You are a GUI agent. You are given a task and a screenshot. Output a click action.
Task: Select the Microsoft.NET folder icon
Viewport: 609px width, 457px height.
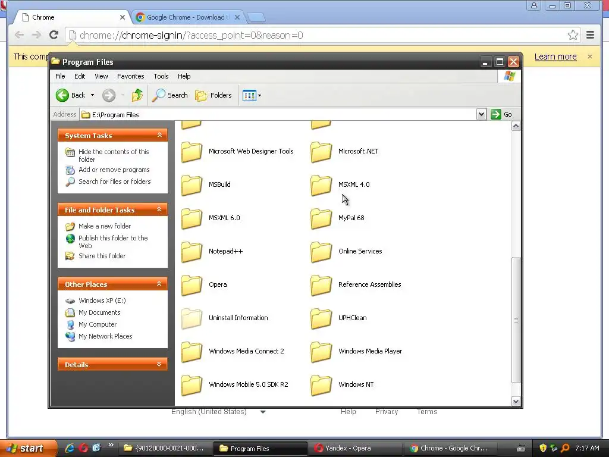click(321, 152)
